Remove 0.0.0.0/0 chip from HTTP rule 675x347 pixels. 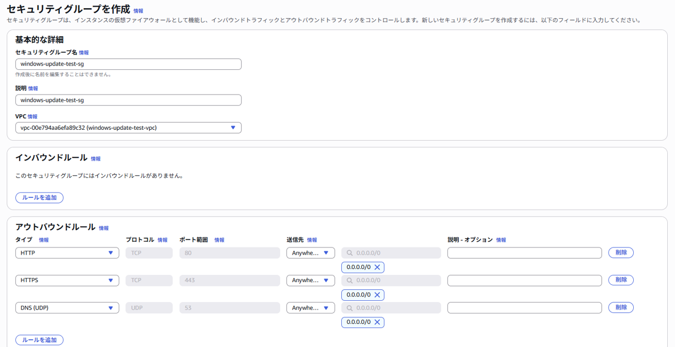[377, 267]
